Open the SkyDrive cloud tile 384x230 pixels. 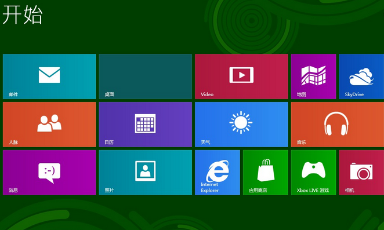click(x=361, y=76)
